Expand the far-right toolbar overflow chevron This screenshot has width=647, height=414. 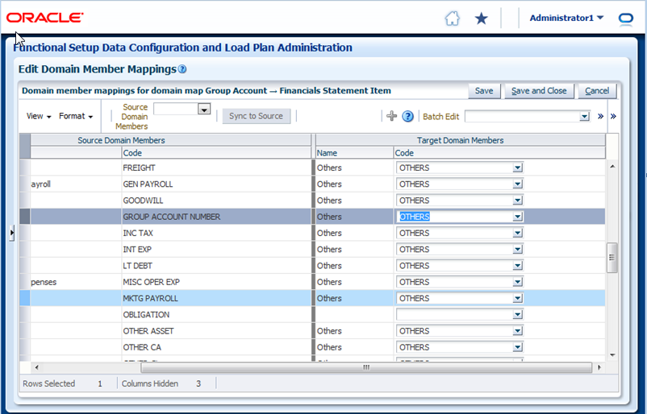click(x=614, y=116)
